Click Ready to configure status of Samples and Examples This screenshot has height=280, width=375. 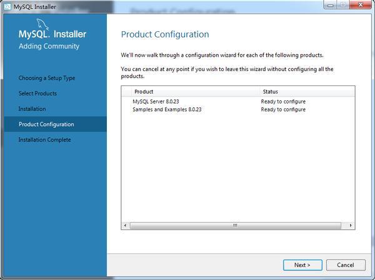pyautogui.click(x=283, y=110)
